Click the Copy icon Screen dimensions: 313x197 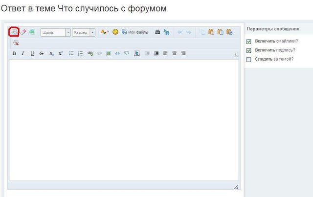202,32
